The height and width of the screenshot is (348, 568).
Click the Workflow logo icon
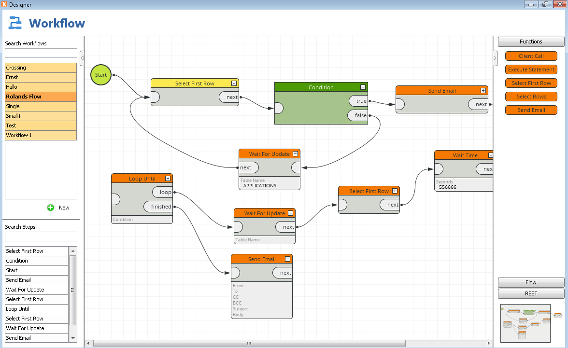15,23
